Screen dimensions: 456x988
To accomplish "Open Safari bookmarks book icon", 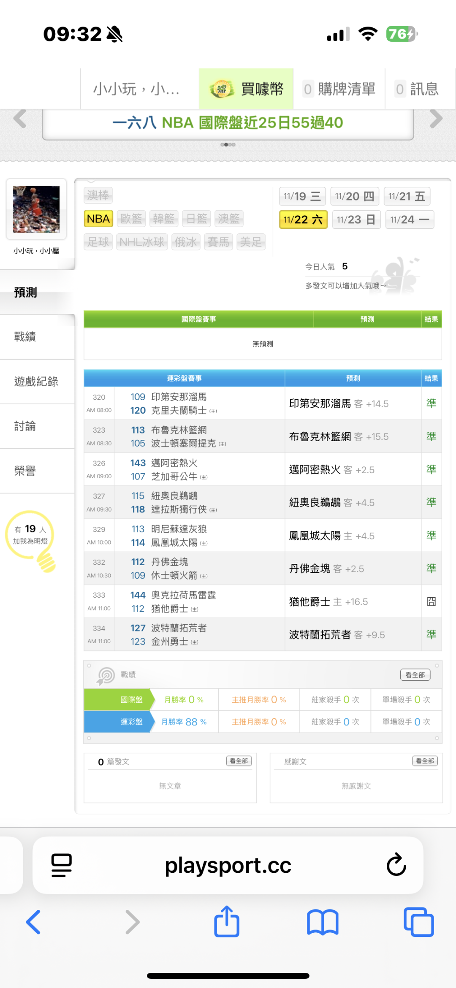I will (x=323, y=922).
